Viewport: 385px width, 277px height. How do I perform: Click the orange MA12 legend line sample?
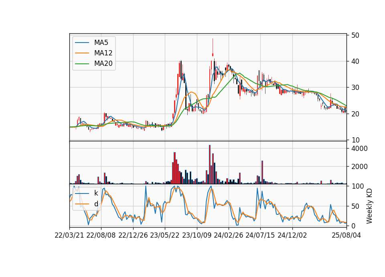click(82, 53)
